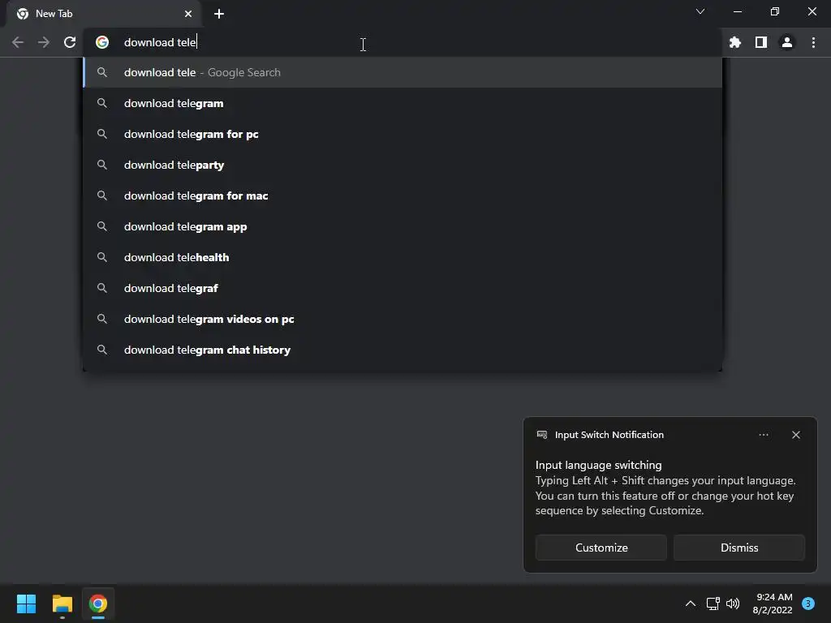Click the Customize button
Image resolution: width=831 pixels, height=623 pixels.
(601, 548)
